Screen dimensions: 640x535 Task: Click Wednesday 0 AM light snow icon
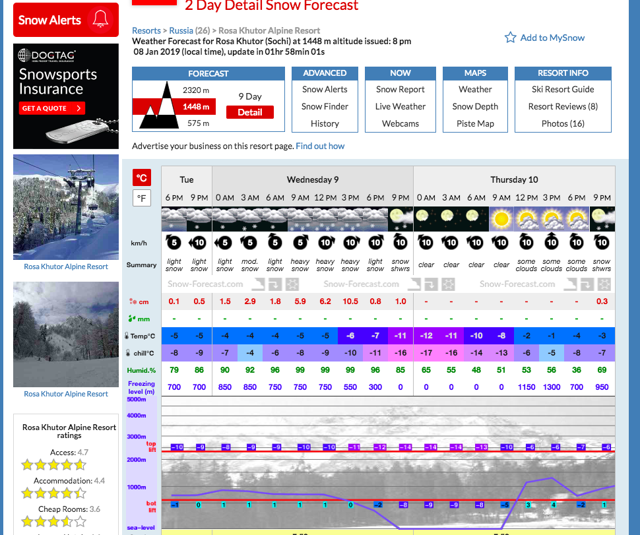click(x=224, y=219)
